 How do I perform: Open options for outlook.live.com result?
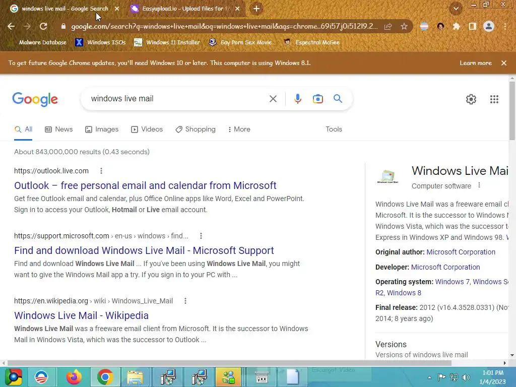pyautogui.click(x=101, y=171)
